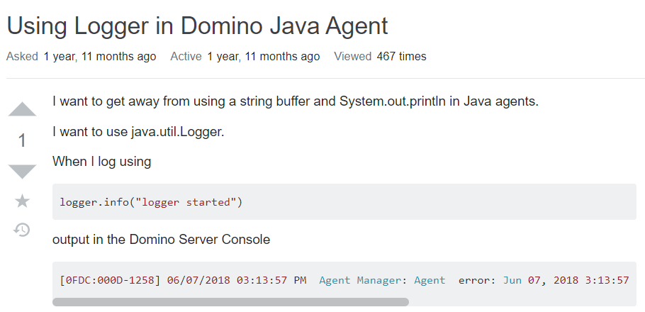The height and width of the screenshot is (312, 645).
Task: Click 'output in the Domino Server Console' text
Action: click(161, 239)
